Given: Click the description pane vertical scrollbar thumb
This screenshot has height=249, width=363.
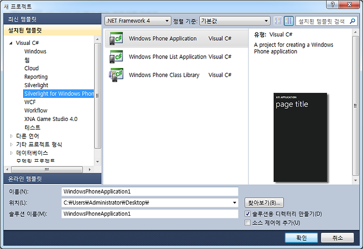Looking at the screenshot, I should 355,105.
